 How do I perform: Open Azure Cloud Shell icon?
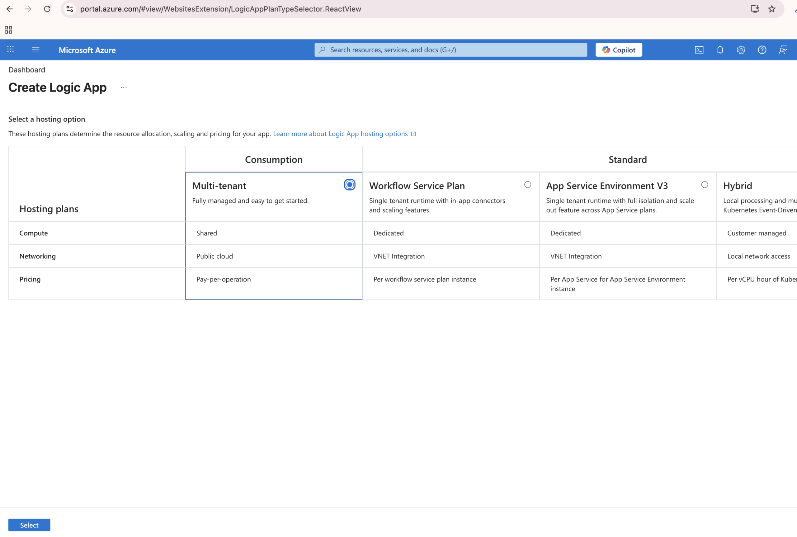699,50
